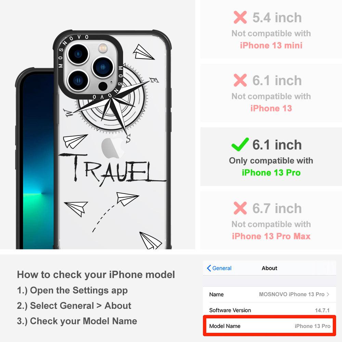The width and height of the screenshot is (342, 342).
Task: Click the iPhone 13 mini label
Action: coord(271,45)
